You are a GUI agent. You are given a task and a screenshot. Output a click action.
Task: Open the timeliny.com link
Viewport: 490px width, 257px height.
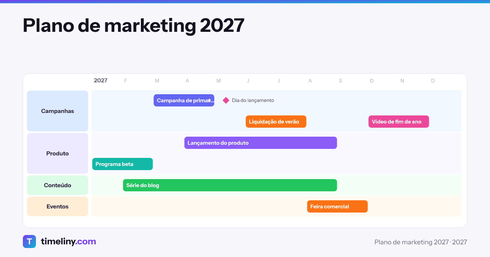pyautogui.click(x=69, y=241)
